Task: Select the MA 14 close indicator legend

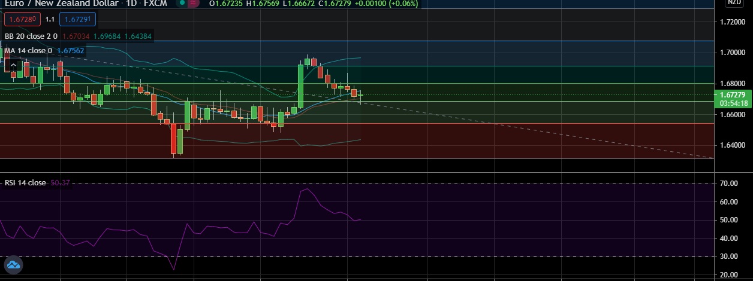Action: click(28, 51)
